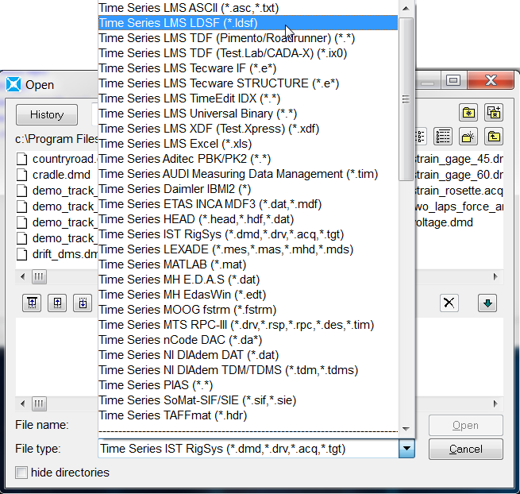Choose Time Series MATLAB (*.mat)
This screenshot has width=520, height=494.
coord(248,264)
